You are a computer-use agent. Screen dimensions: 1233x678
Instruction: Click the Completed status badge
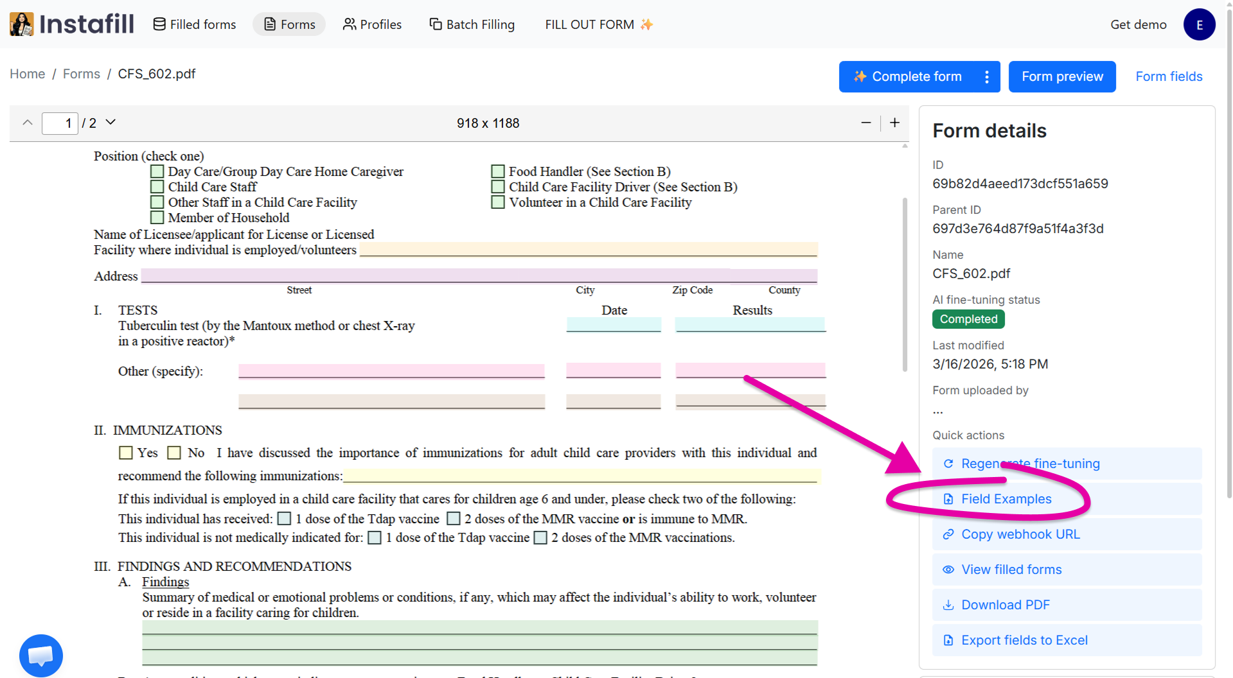(968, 319)
